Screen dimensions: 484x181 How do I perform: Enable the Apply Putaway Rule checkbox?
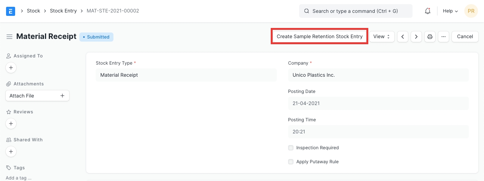click(x=291, y=162)
